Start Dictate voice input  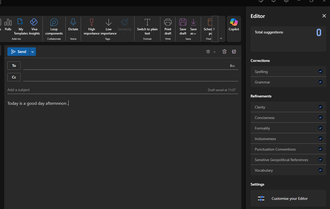pyautogui.click(x=73, y=25)
